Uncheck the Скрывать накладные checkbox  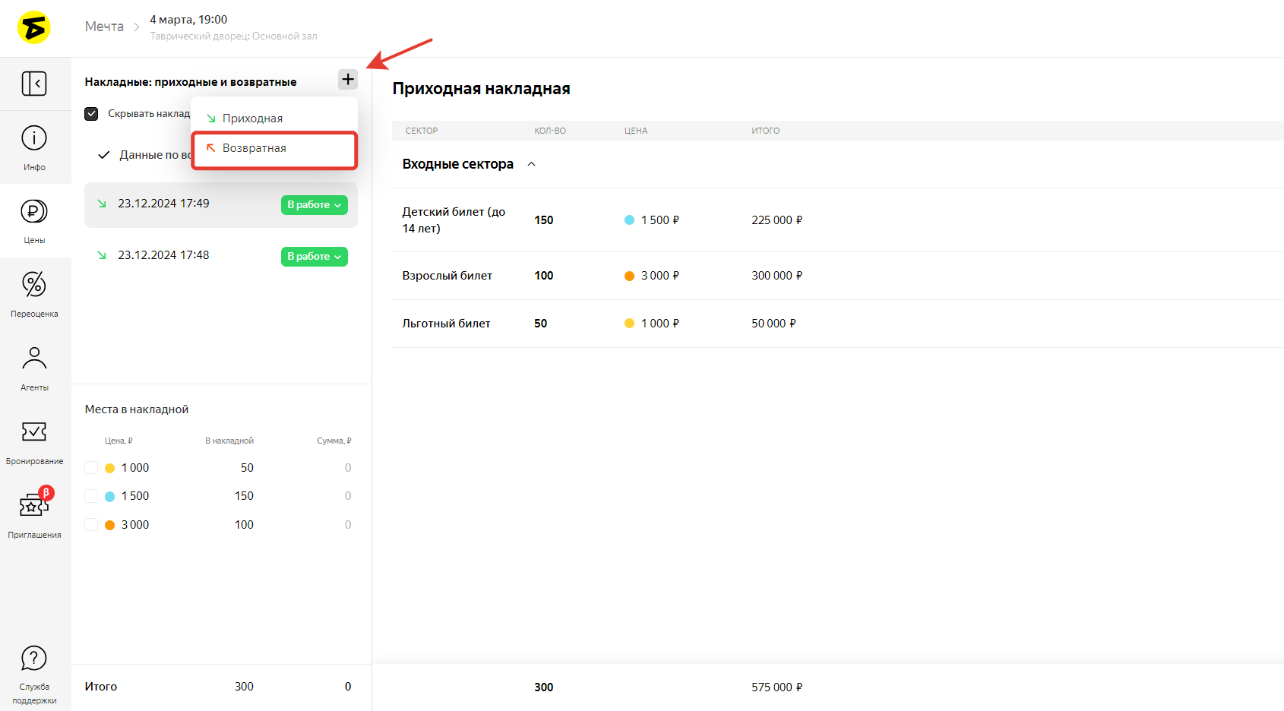[91, 114]
